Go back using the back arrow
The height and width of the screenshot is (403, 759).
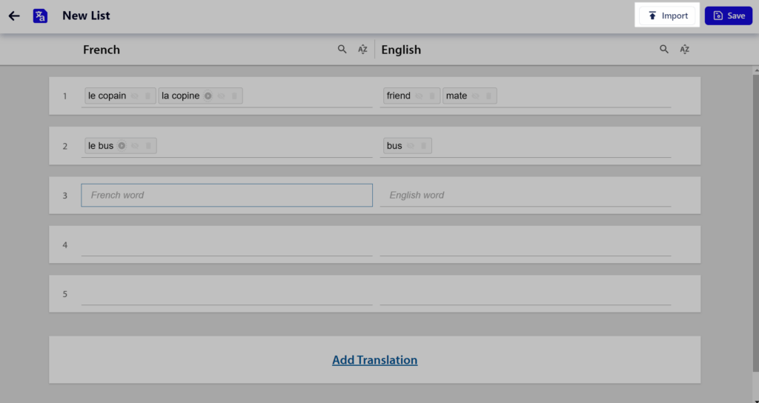tap(14, 16)
